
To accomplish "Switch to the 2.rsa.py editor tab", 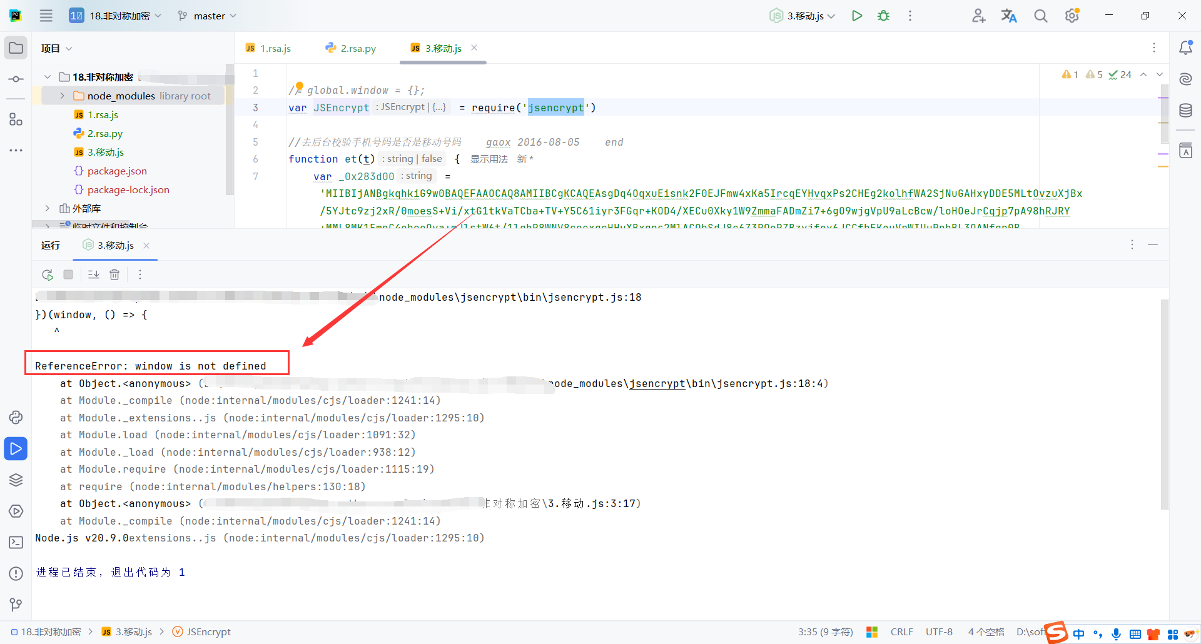I will tap(351, 48).
